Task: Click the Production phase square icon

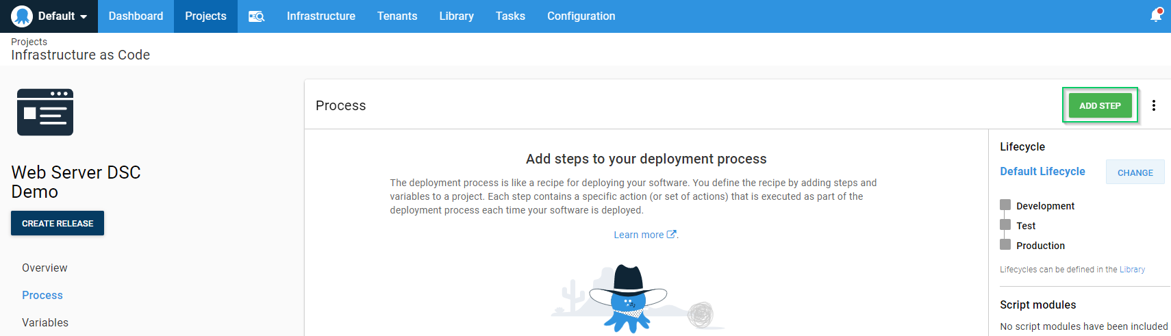Action: pos(1005,245)
